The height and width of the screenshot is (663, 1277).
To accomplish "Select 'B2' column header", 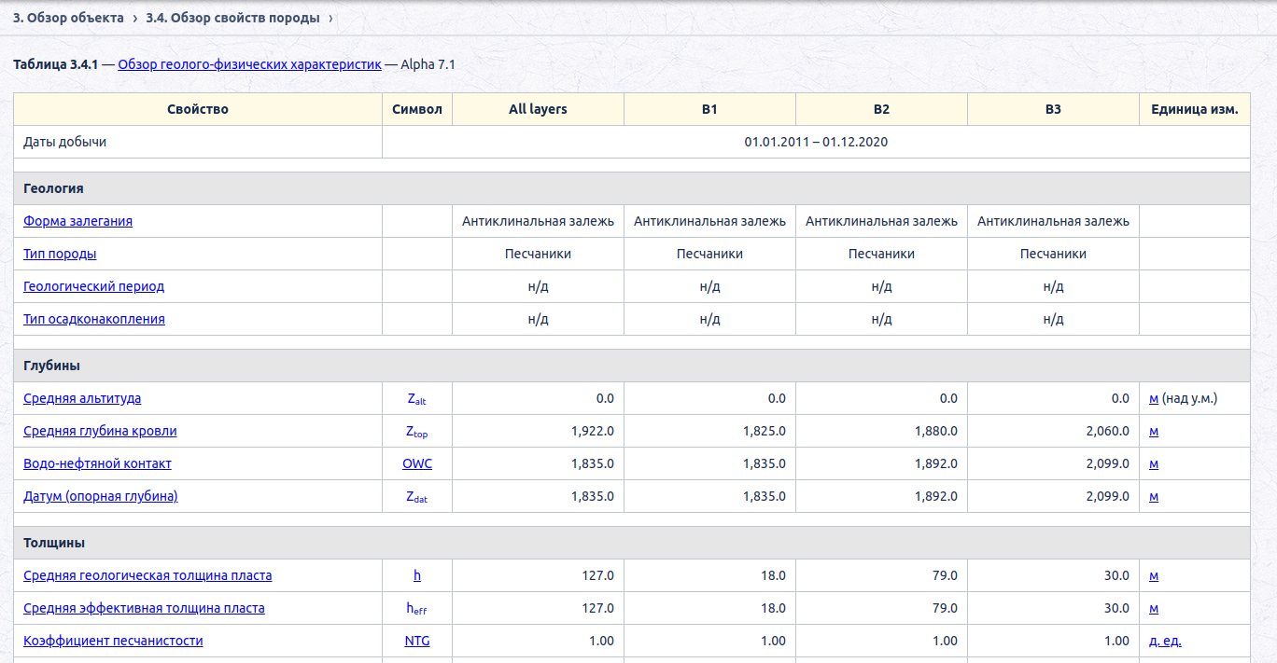I will 881,109.
